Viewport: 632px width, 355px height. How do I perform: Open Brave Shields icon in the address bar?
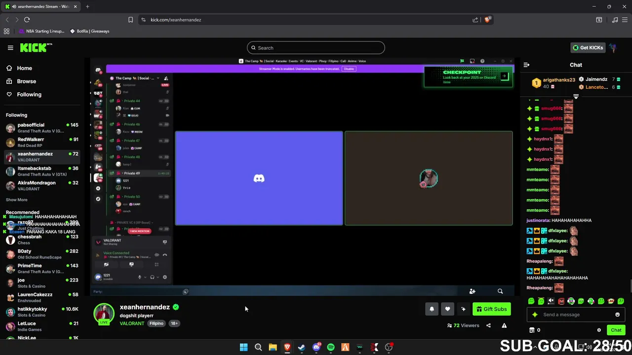point(487,20)
